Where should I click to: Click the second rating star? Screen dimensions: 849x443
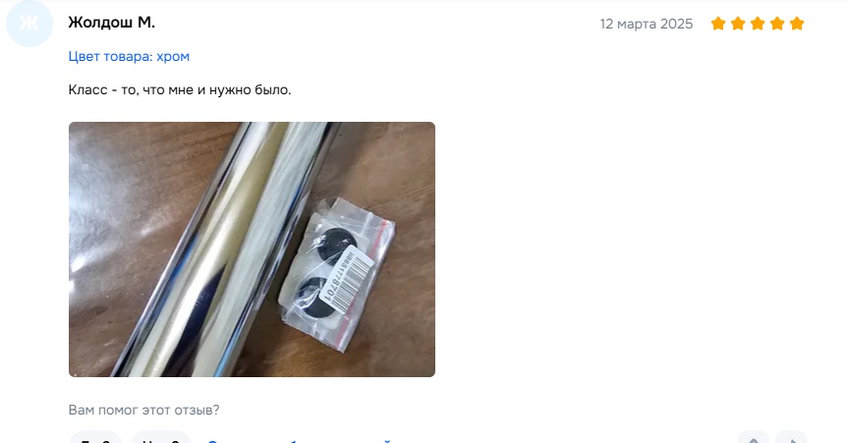738,24
